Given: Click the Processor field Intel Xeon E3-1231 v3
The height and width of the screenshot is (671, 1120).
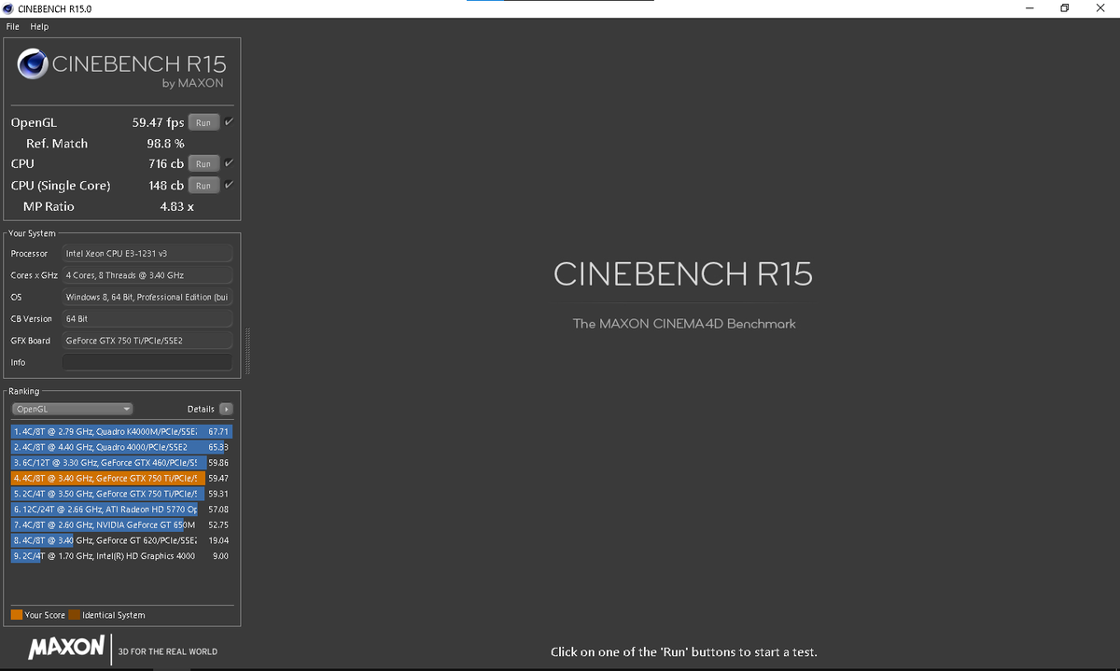Looking at the screenshot, I should (147, 253).
